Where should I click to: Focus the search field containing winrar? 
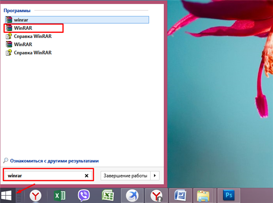pyautogui.click(x=48, y=176)
